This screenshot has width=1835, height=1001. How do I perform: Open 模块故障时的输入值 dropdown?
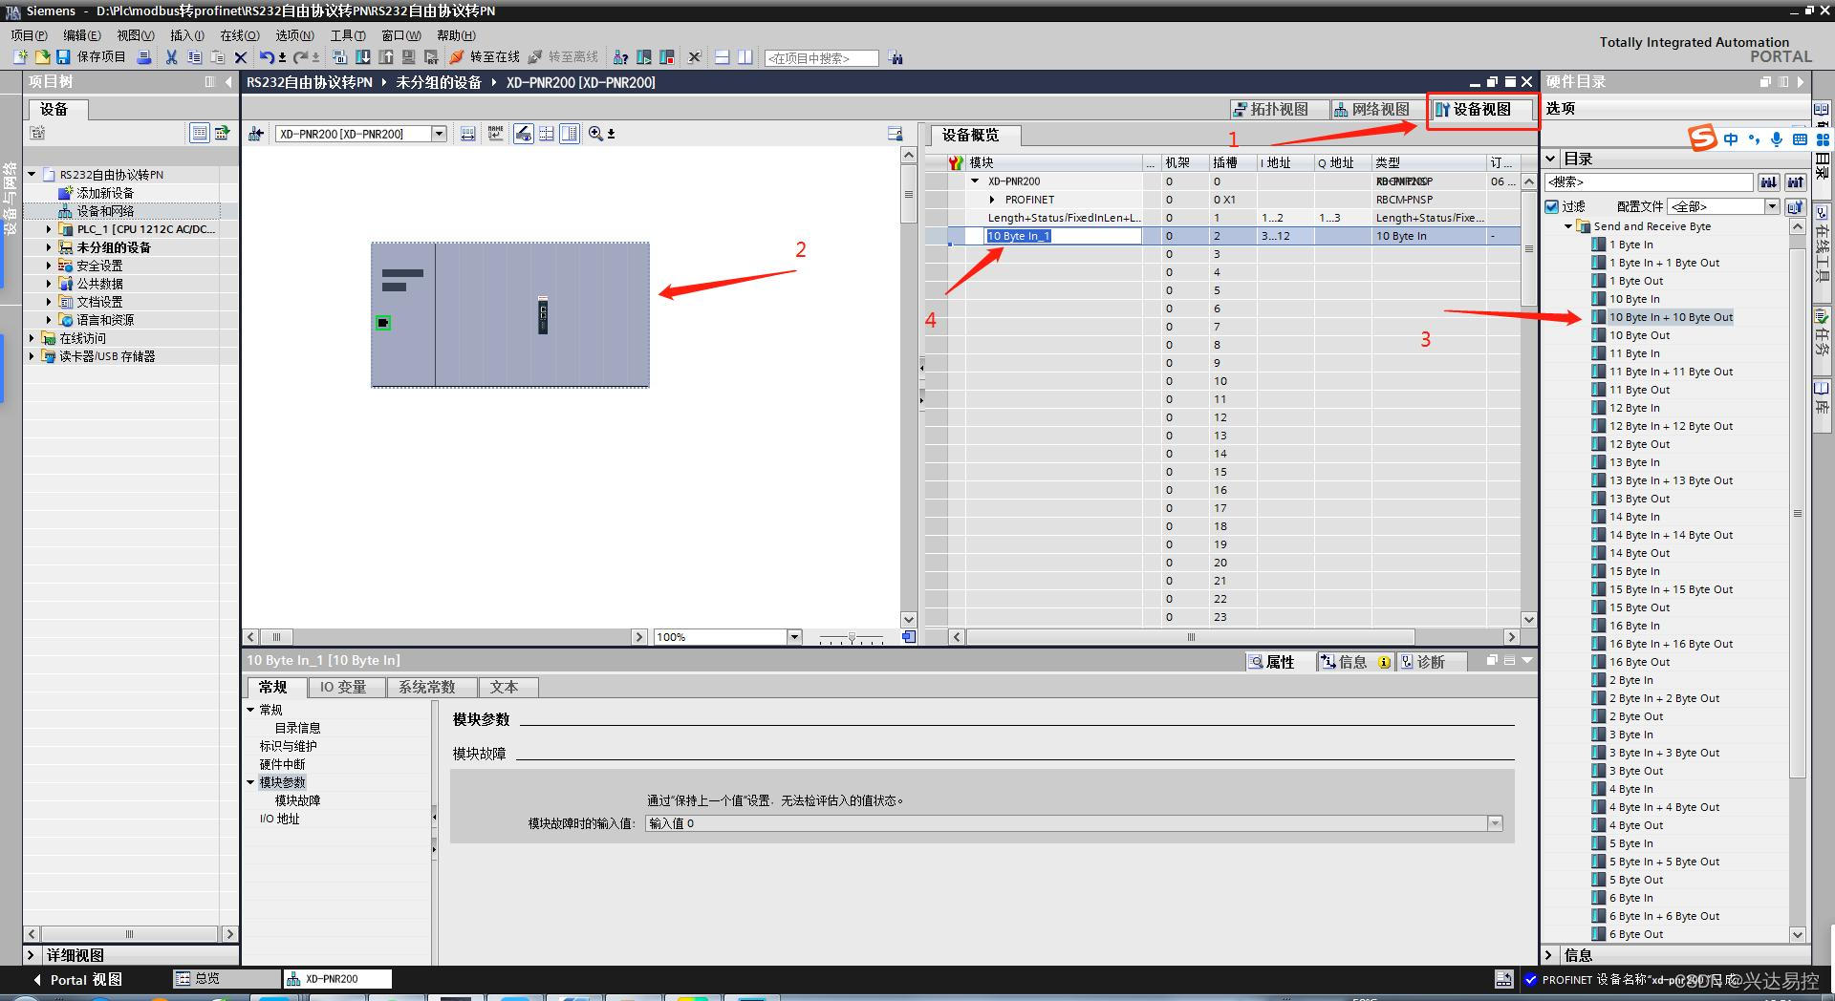coord(1495,823)
